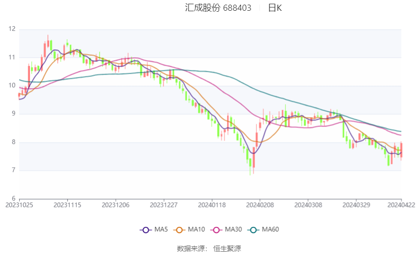
Task: Click the 20240329 date label
Action: 356,204
